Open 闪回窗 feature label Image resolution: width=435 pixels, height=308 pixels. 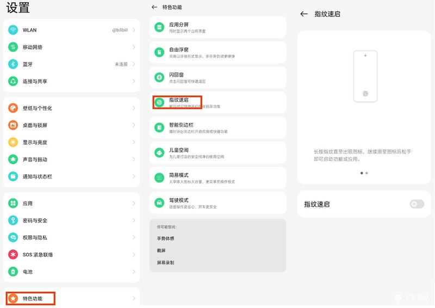point(176,75)
